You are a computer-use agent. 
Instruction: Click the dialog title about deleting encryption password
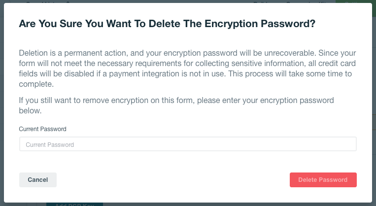click(167, 24)
